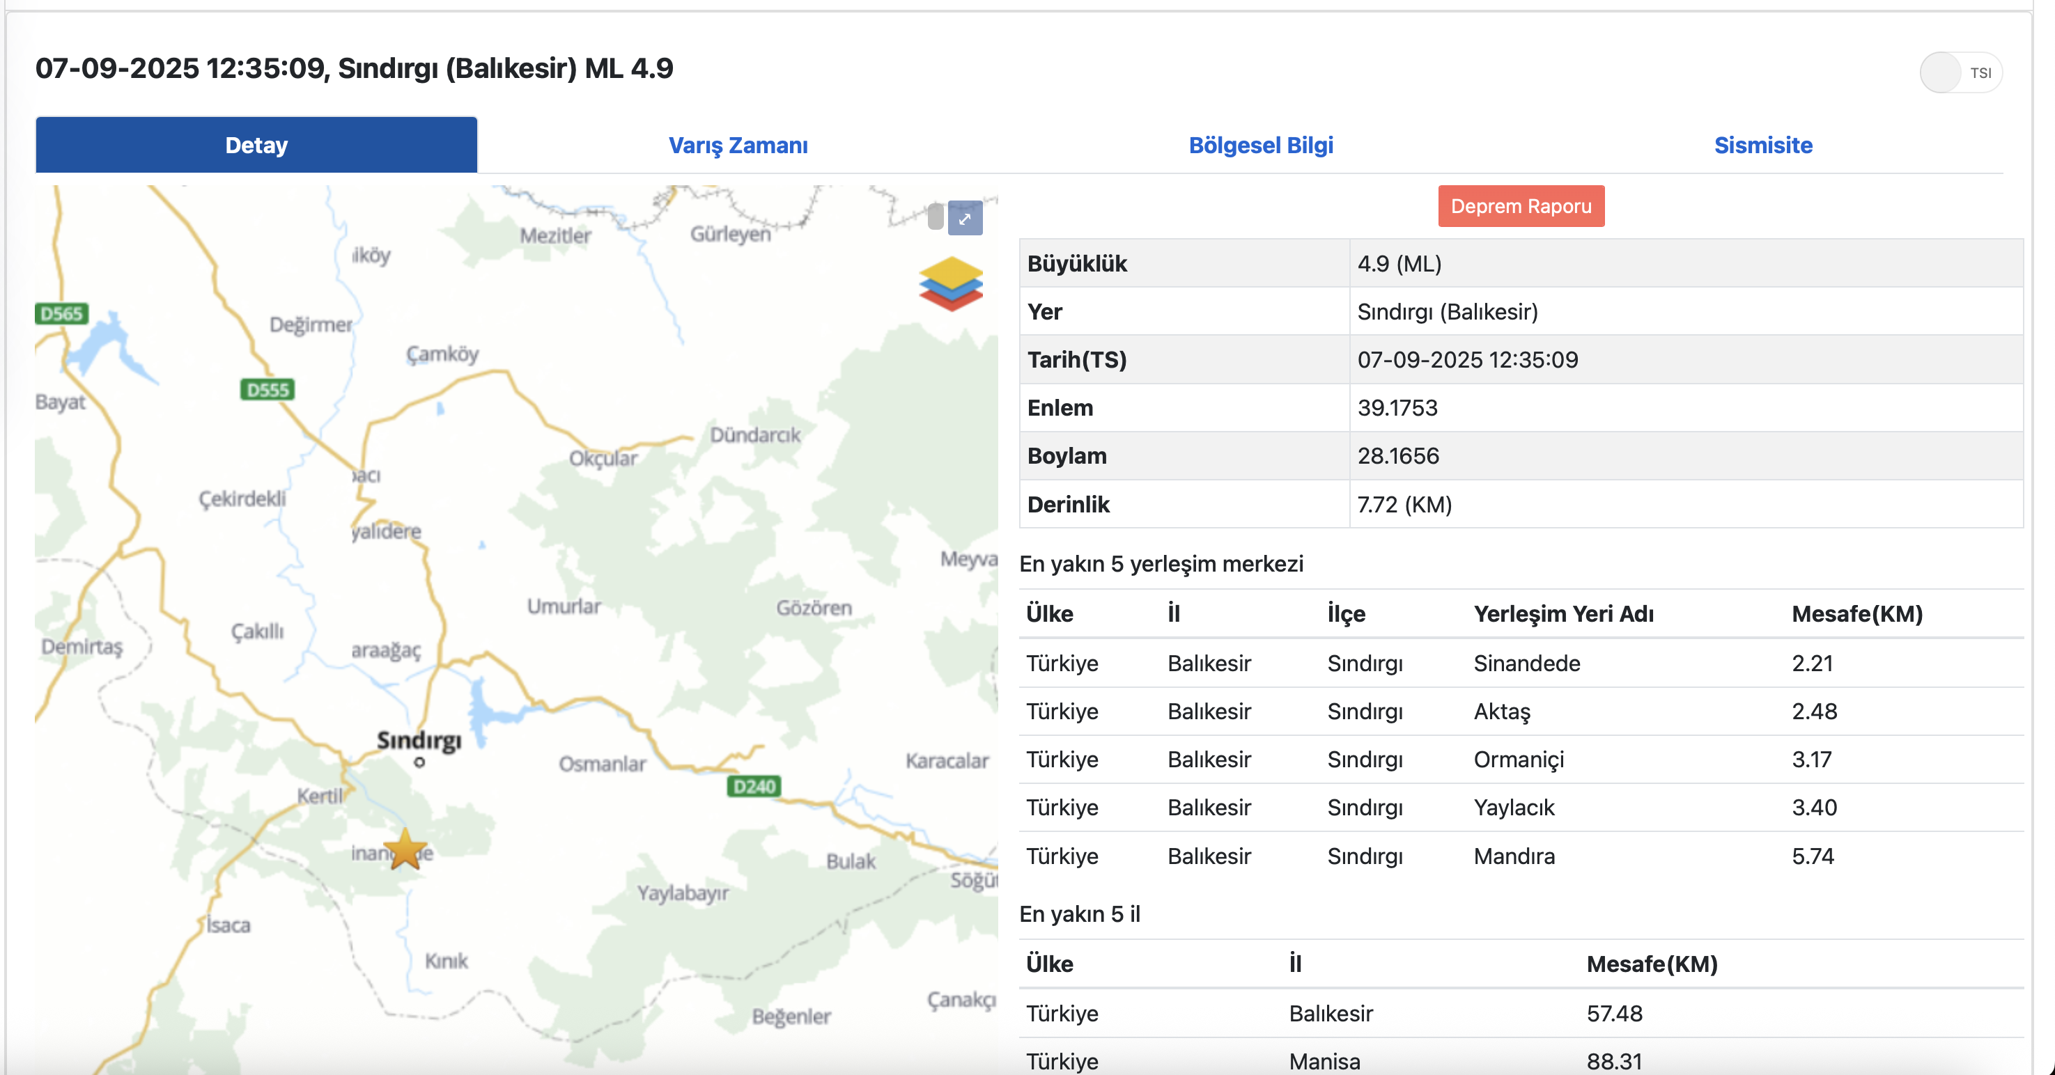The image size is (2055, 1075).
Task: Select the Detay tab
Action: click(256, 145)
